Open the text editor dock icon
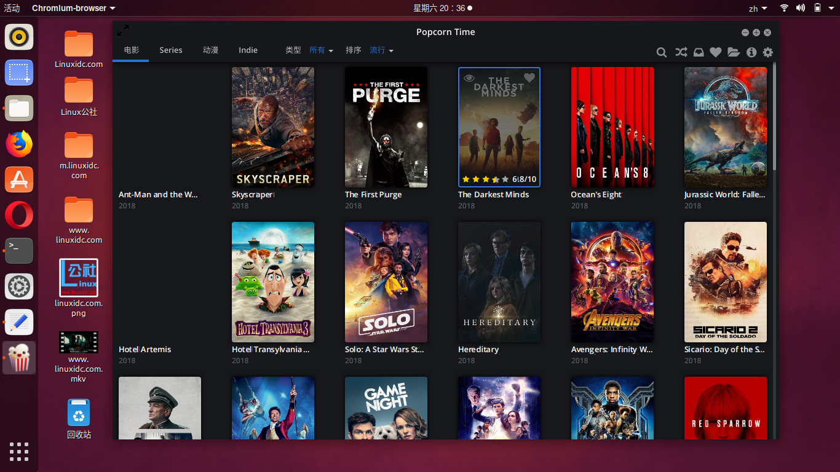The height and width of the screenshot is (472, 840). [19, 322]
